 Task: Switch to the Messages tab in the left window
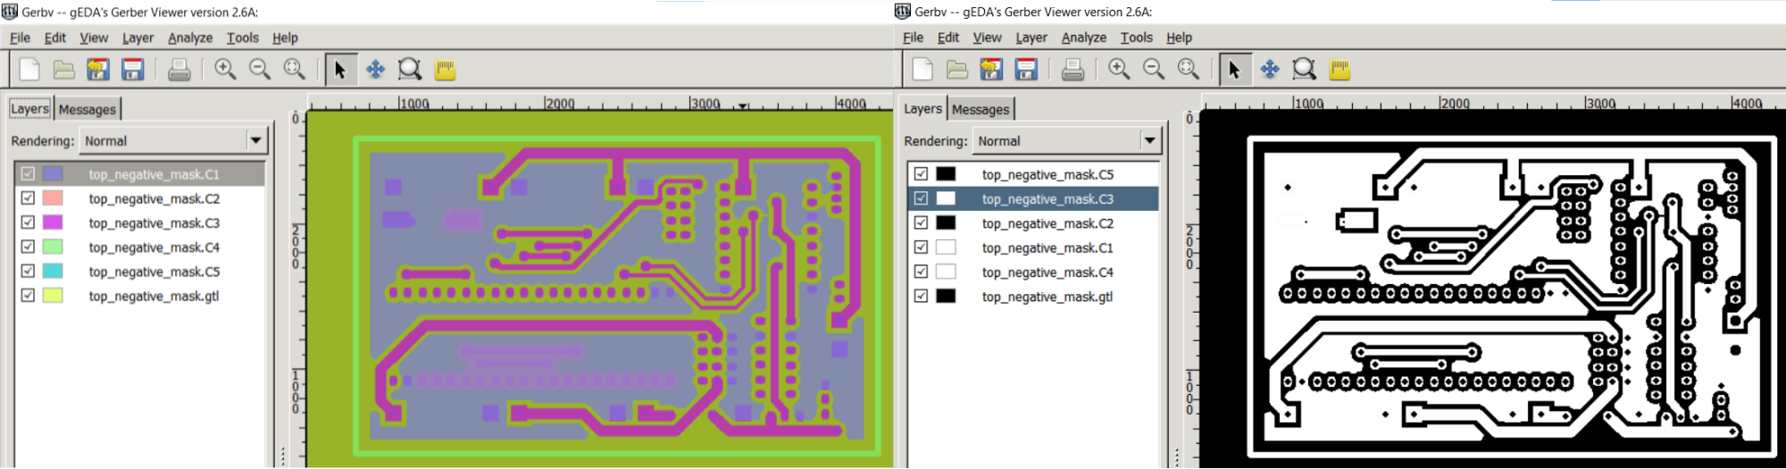pyautogui.click(x=87, y=109)
